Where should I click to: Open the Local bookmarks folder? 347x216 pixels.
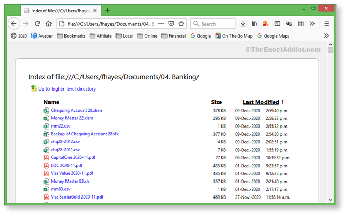point(125,35)
